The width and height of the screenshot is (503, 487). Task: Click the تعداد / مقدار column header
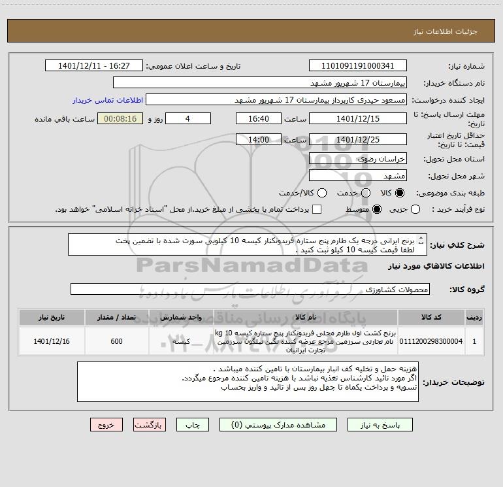(117, 317)
